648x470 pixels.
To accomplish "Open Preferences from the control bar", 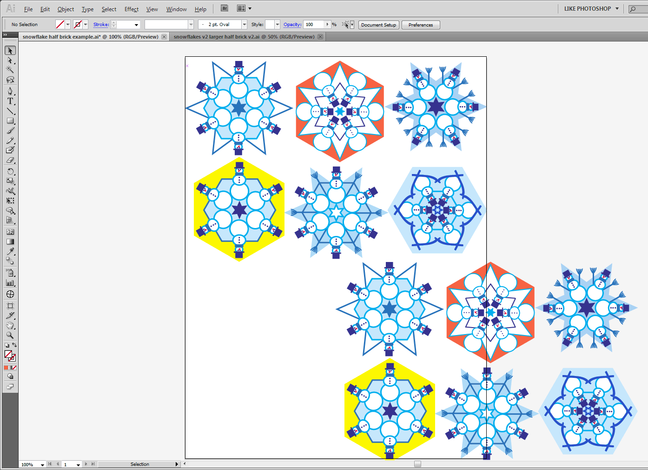I will [421, 25].
